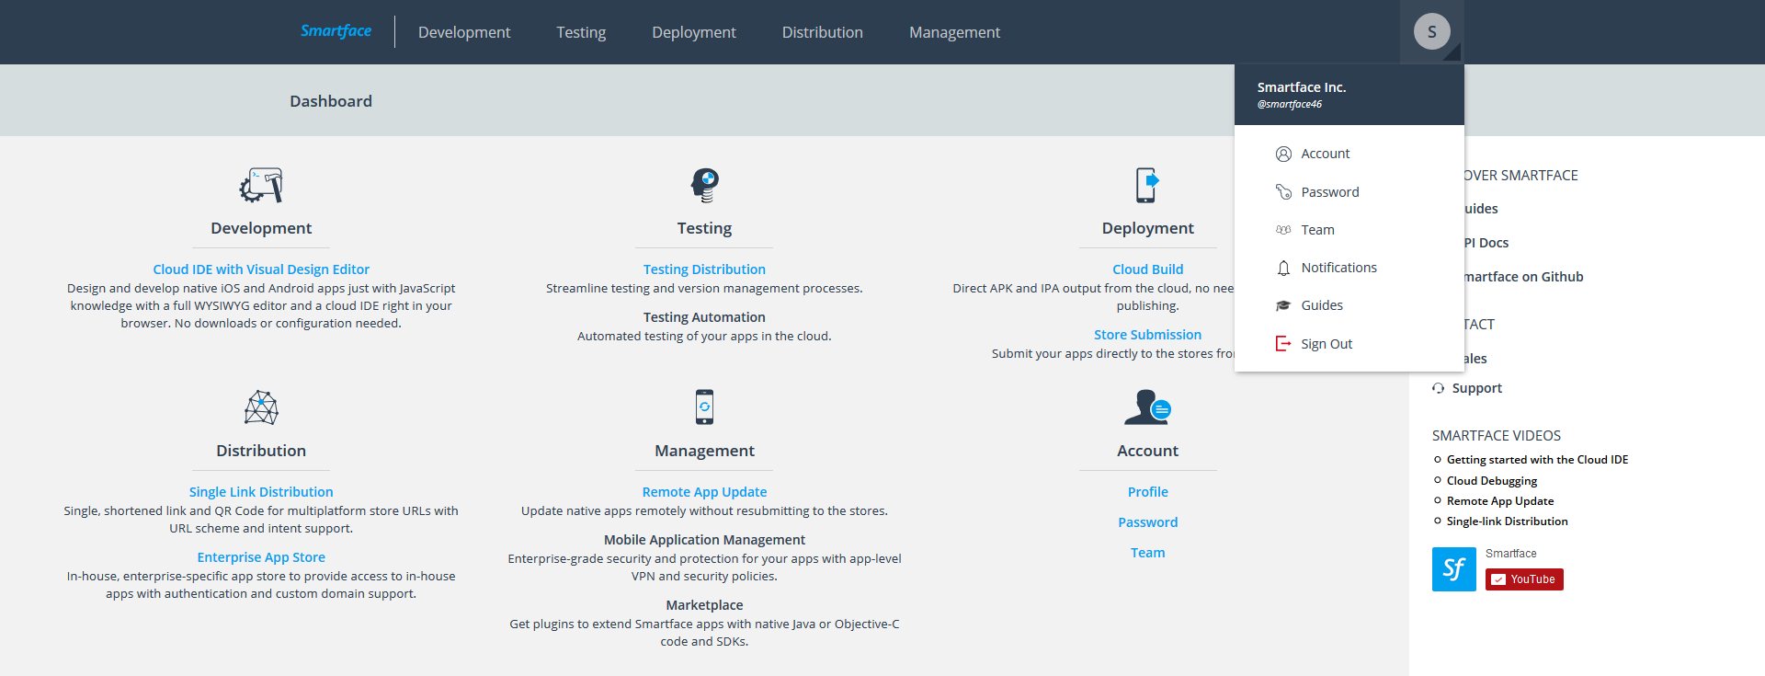The width and height of the screenshot is (1765, 676).
Task: Click the Account user silhouette icon
Action: [1147, 407]
